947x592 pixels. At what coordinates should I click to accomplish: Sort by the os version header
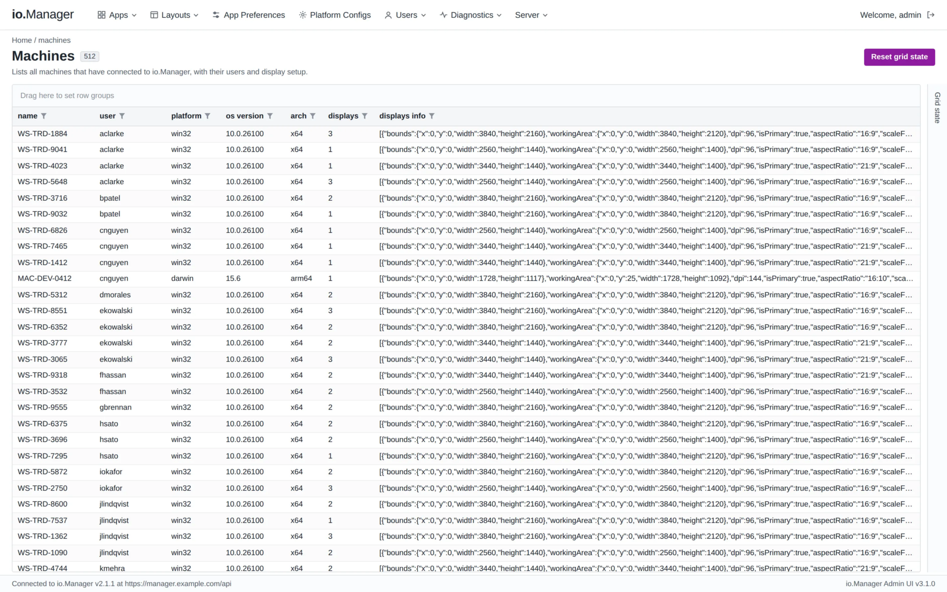[245, 116]
